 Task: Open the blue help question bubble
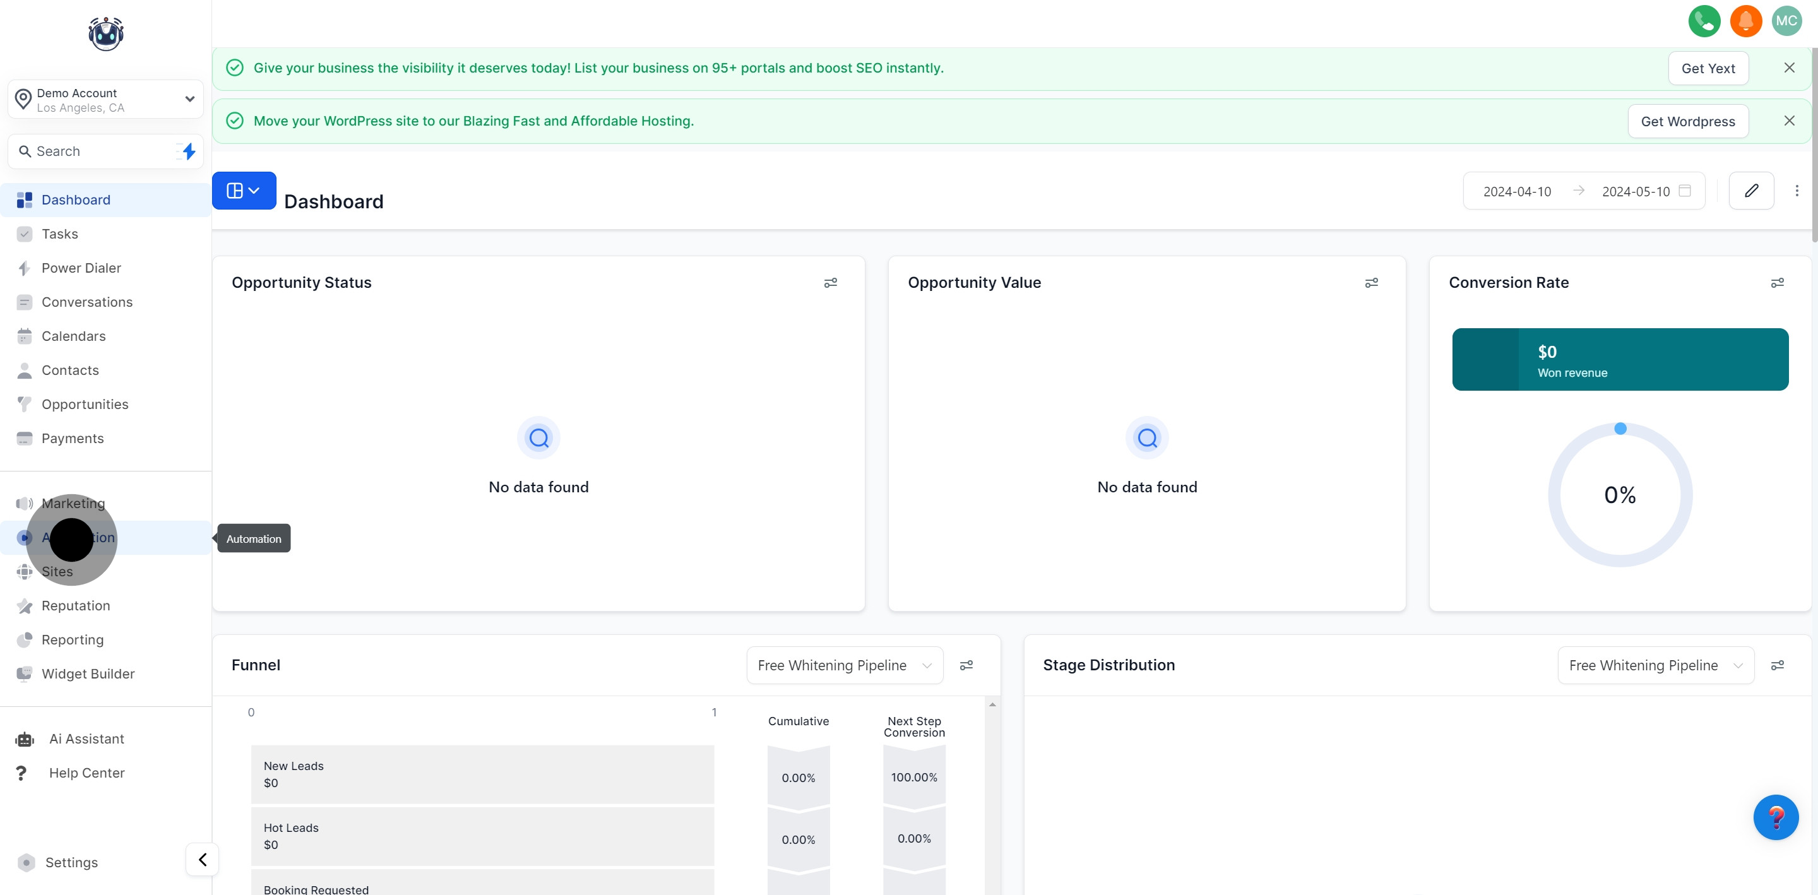(1775, 817)
